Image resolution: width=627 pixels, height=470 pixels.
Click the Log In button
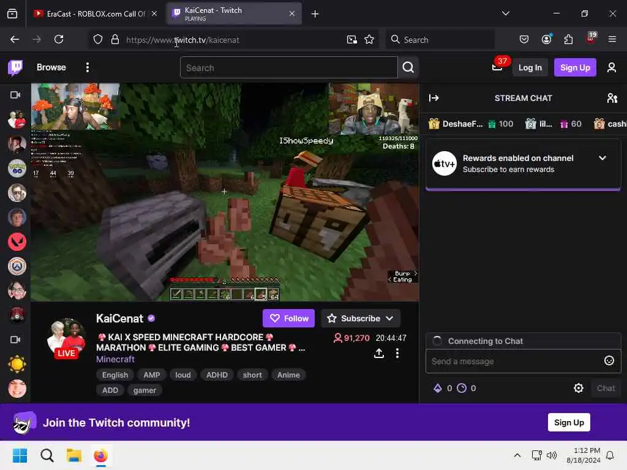[x=530, y=67]
